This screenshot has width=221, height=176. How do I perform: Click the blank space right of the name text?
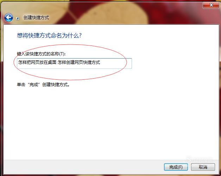coord(115,63)
